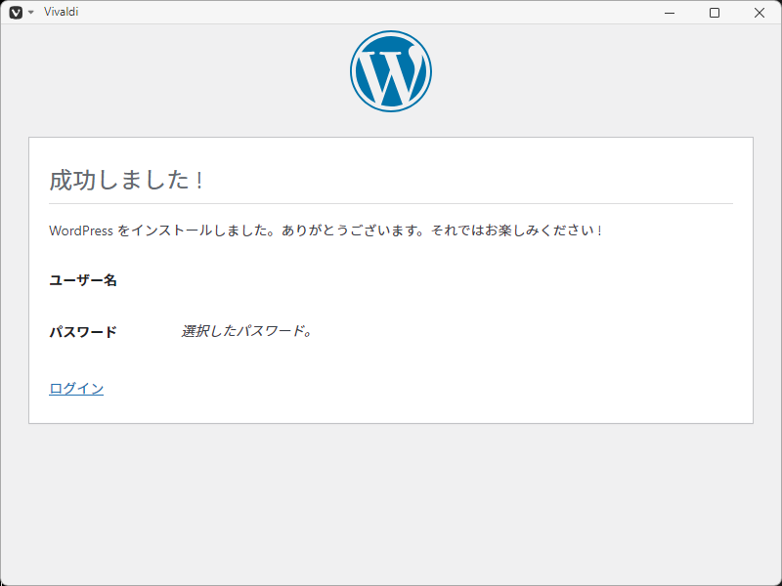Viewport: 782px width, 586px height.
Task: Click the 選択したパスワード text
Action: pos(246,331)
